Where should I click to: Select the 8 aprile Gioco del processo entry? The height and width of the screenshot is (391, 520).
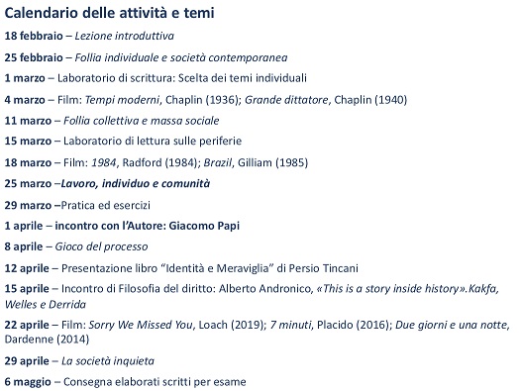[x=76, y=246]
